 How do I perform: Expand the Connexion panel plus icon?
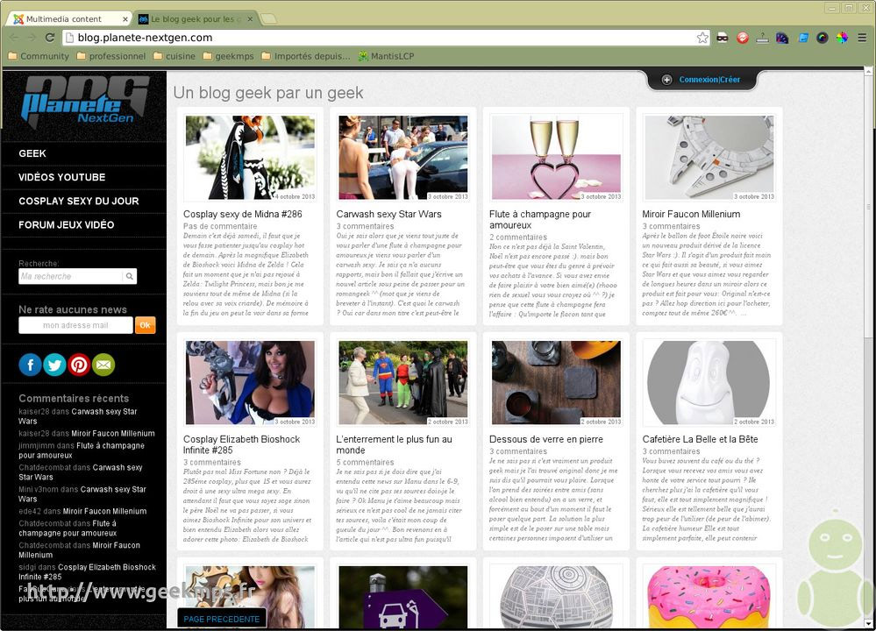coord(667,80)
